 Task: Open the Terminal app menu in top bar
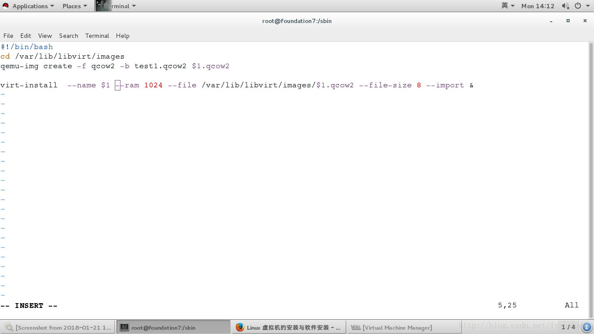click(120, 6)
